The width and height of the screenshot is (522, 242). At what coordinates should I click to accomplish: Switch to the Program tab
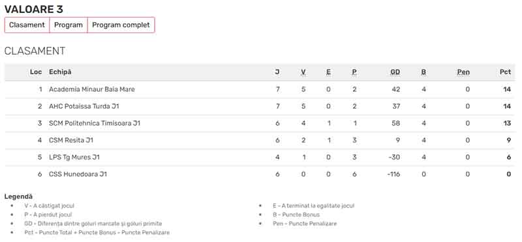coord(69,25)
